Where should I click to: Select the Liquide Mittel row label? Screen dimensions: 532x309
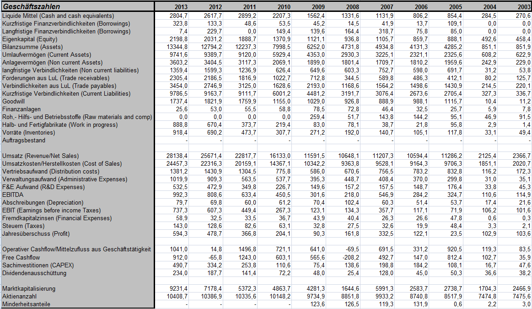point(58,16)
